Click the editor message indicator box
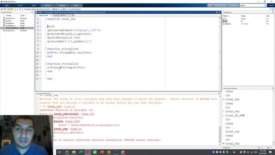The image size is (275, 155). point(220,18)
